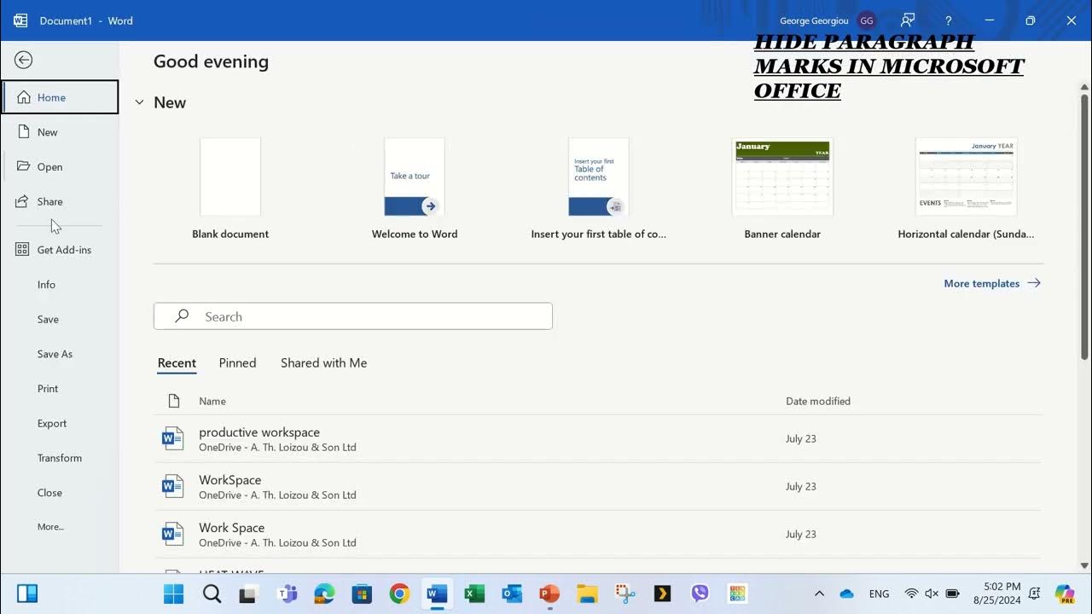Image resolution: width=1092 pixels, height=614 pixels.
Task: Click Word file icon beside Work Space
Action: (173, 535)
